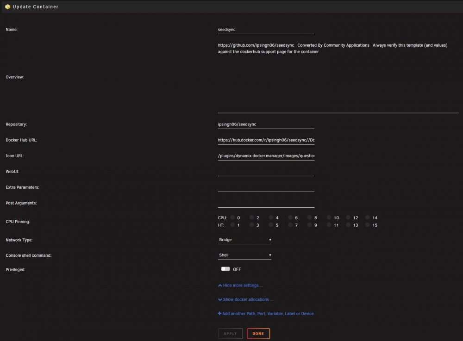Click the "Console shell command:" label
463x341 pixels.
pyautogui.click(x=28, y=255)
